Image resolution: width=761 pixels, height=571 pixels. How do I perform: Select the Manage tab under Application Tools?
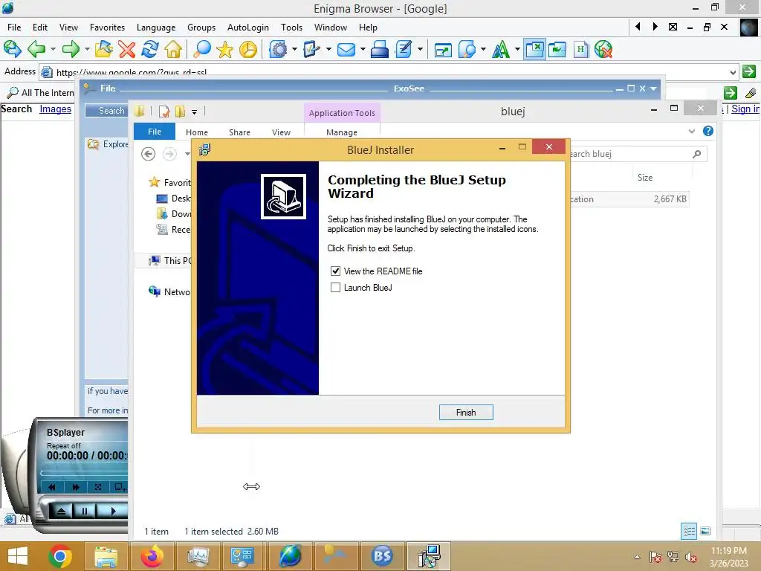(342, 132)
